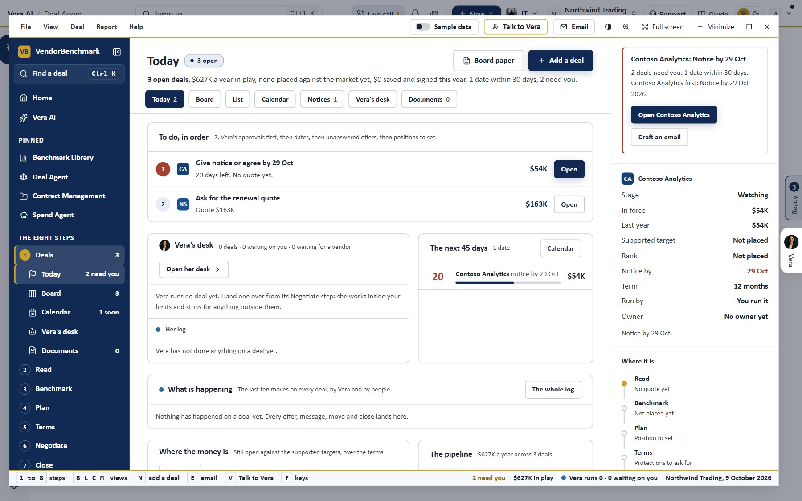Switch to the List tab
Screen dimensions: 802x501
click(237, 99)
